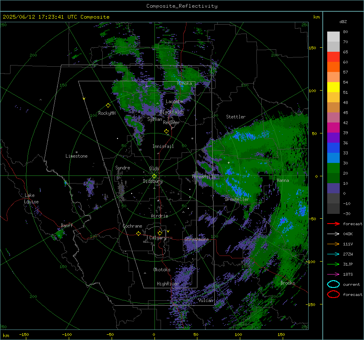Select the 33 dBZ blue swatch
Screen dimensions: 364x340
tap(333, 148)
